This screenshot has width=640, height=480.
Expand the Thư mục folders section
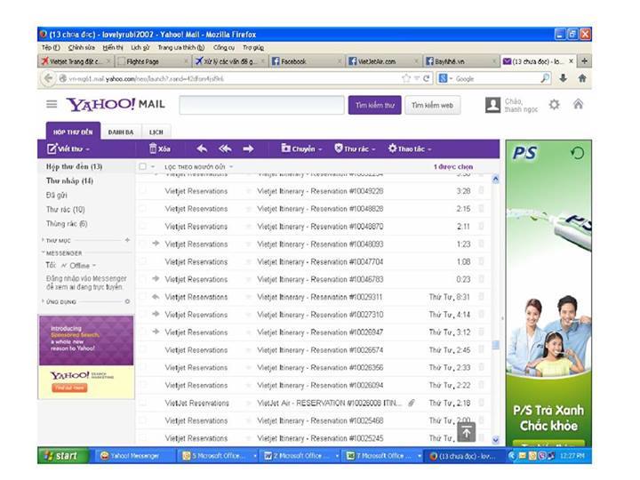tap(43, 240)
